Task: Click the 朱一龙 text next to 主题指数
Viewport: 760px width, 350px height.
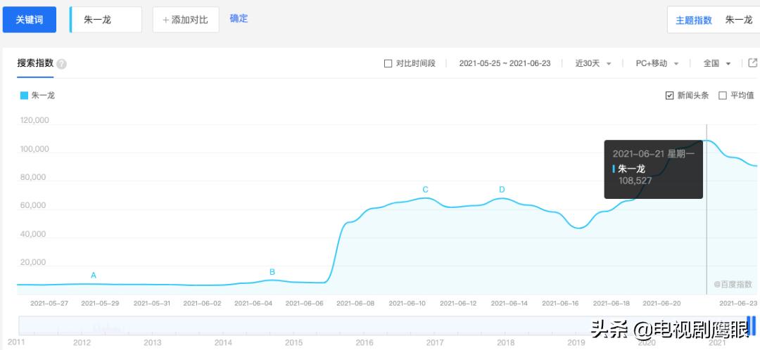Action: (x=739, y=20)
